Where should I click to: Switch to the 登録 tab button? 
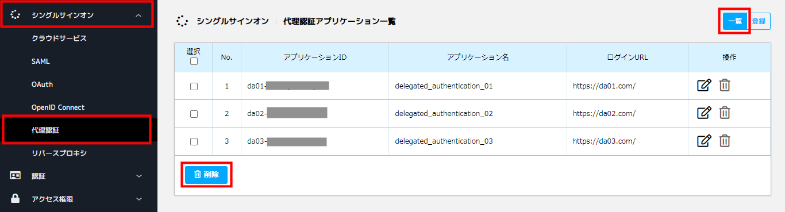[759, 21]
